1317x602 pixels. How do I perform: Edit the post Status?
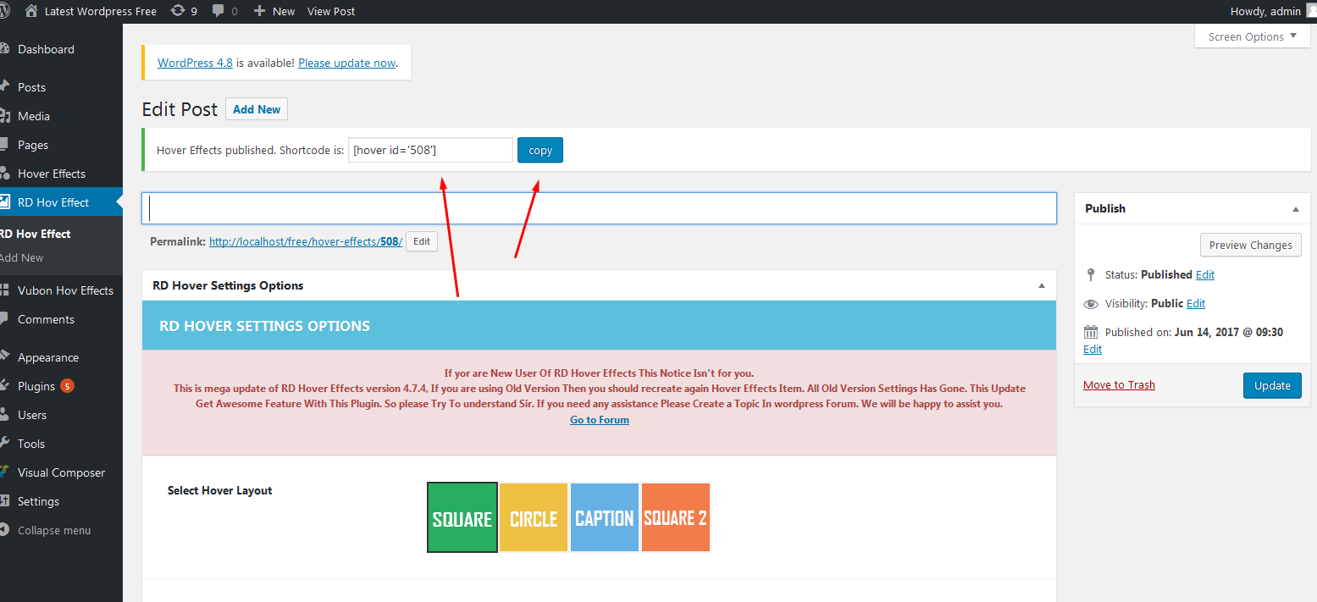(1205, 275)
